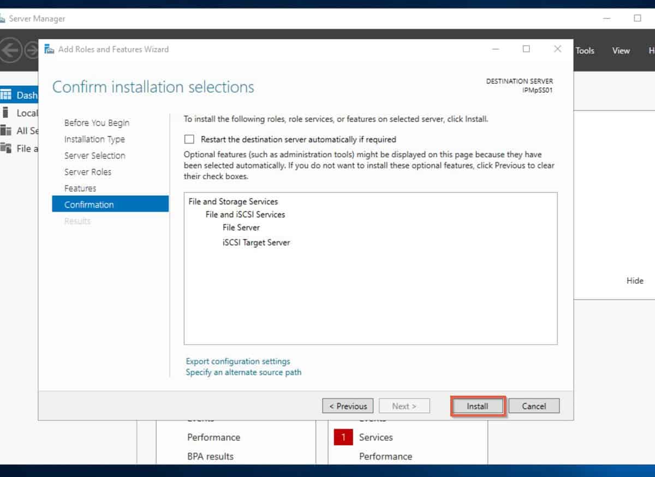
Task: Open the All Servers view
Action: click(25, 130)
